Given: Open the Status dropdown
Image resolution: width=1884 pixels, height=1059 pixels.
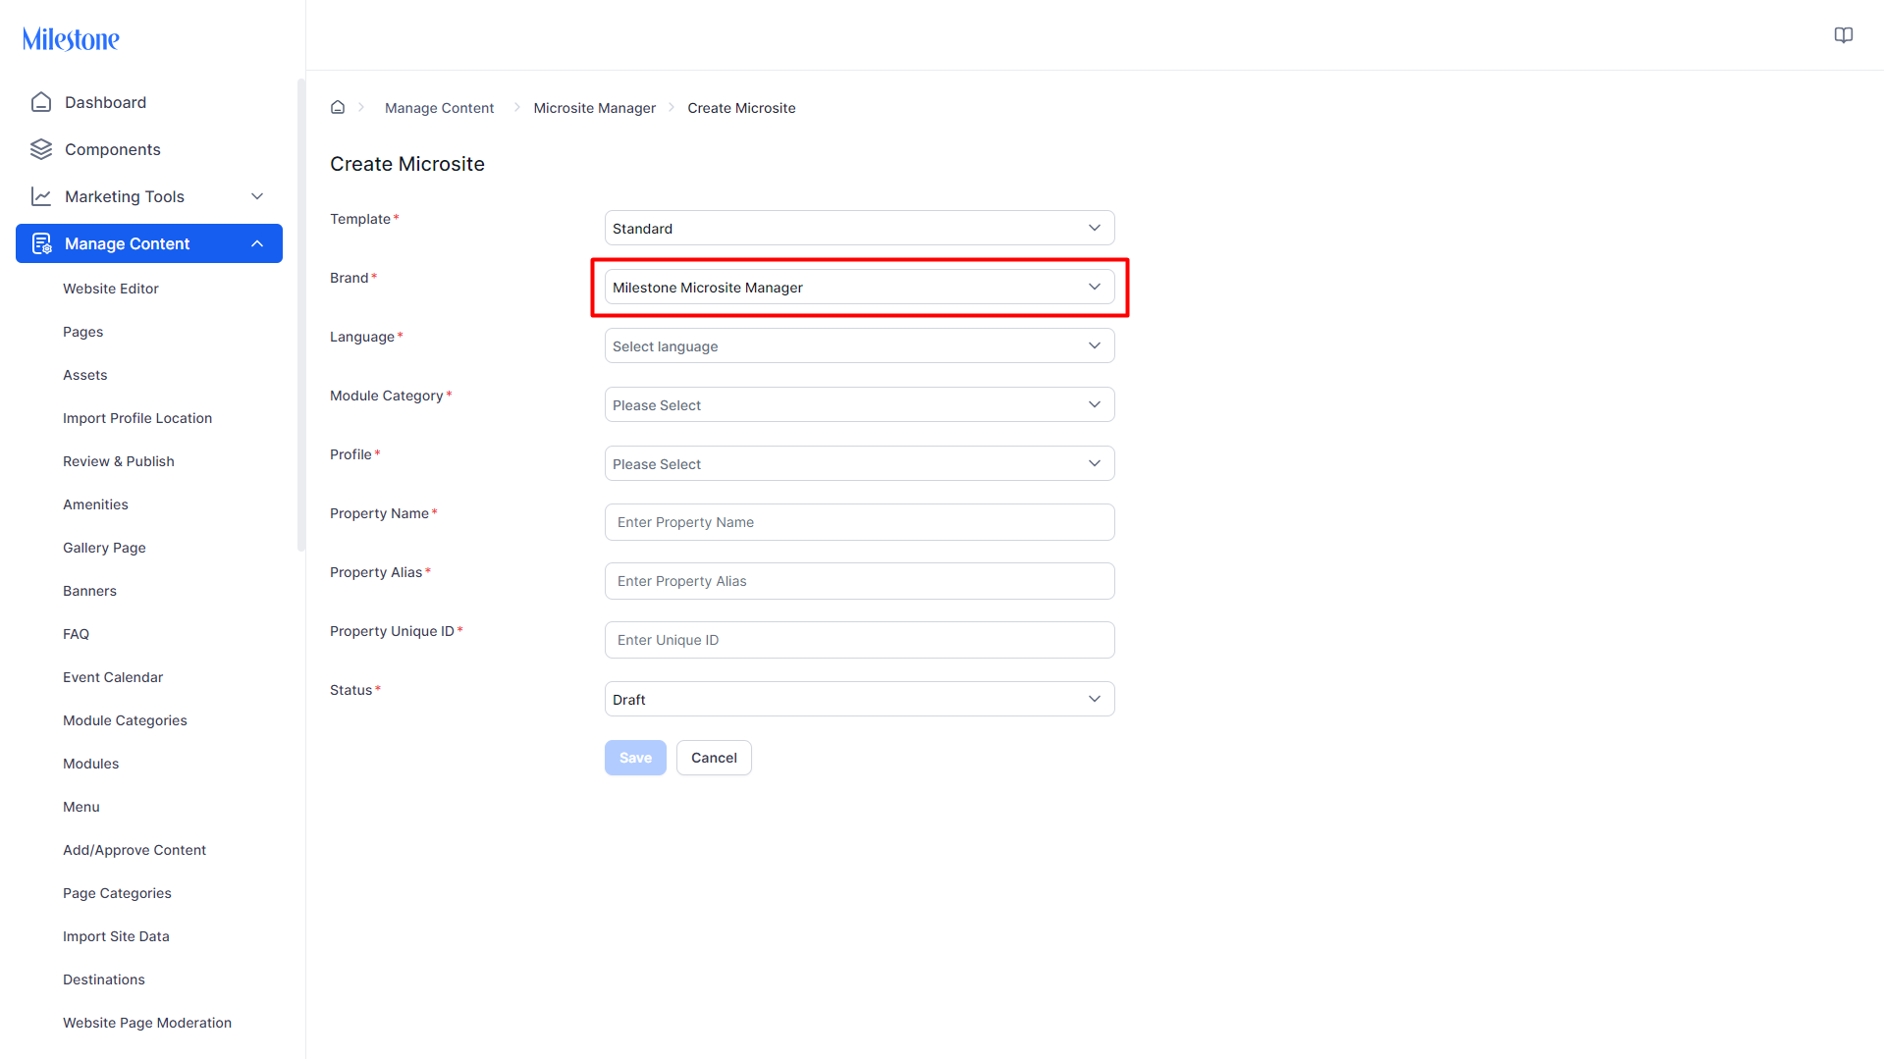Looking at the screenshot, I should (x=860, y=699).
